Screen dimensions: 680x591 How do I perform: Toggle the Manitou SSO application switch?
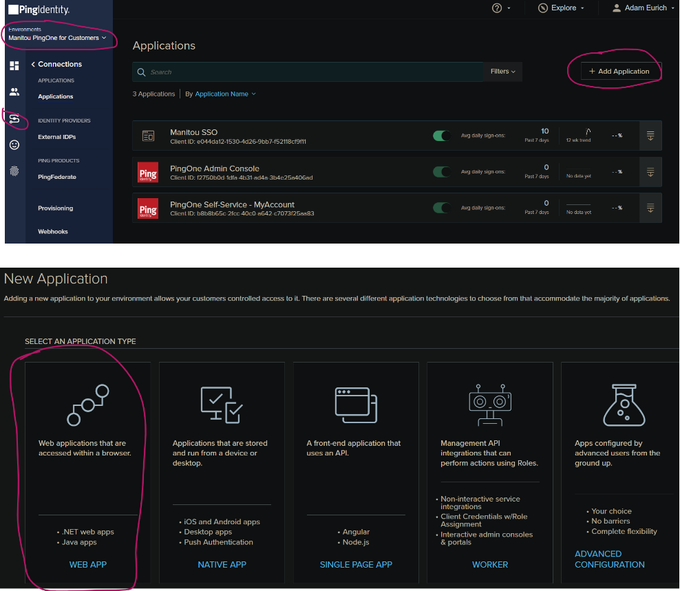pos(442,136)
